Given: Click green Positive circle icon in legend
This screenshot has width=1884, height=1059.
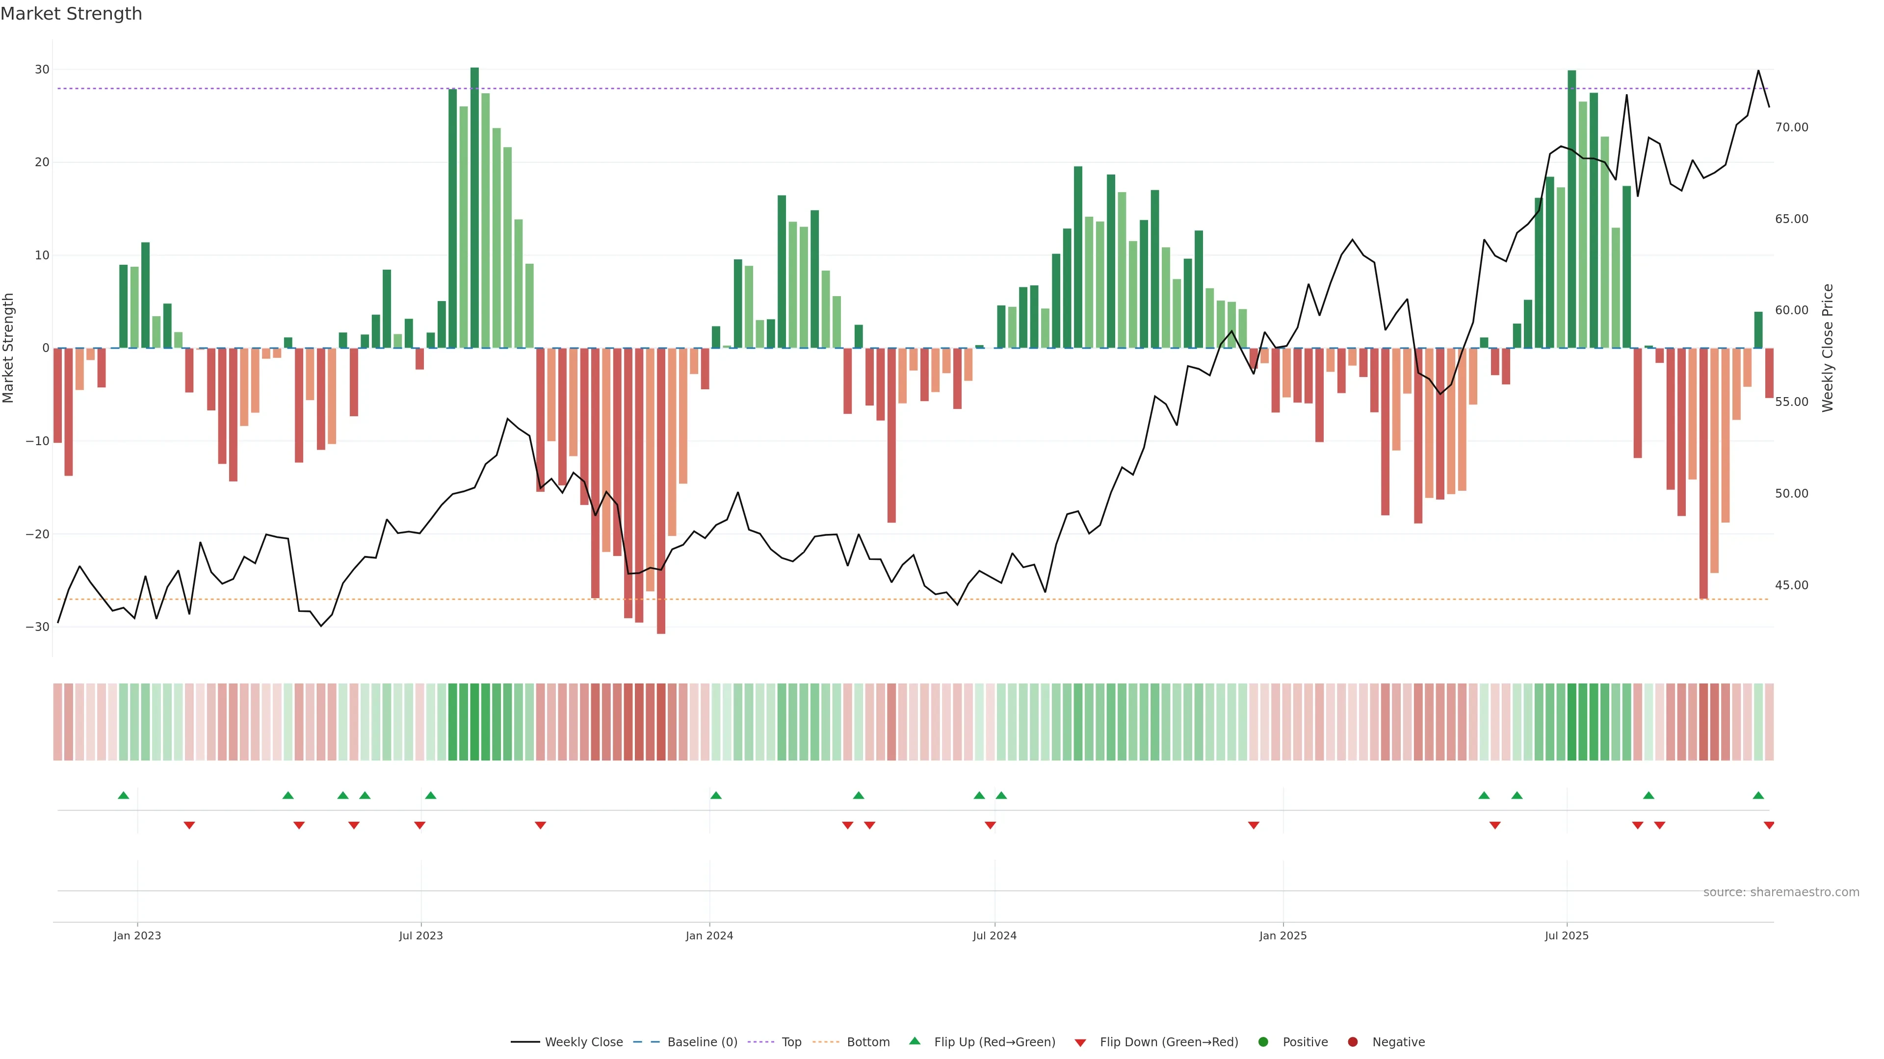Looking at the screenshot, I should tap(1263, 1042).
